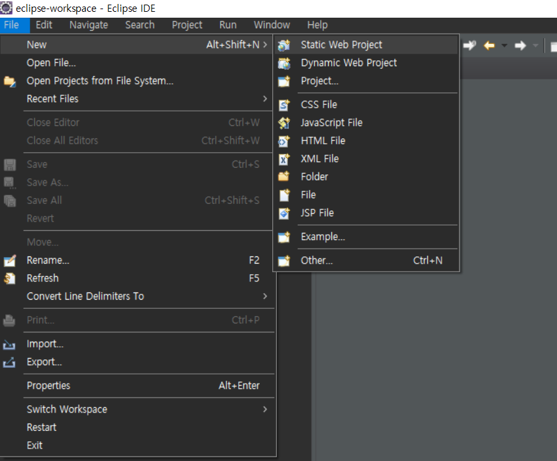Open the Edit menu
The height and width of the screenshot is (461, 557).
44,25
